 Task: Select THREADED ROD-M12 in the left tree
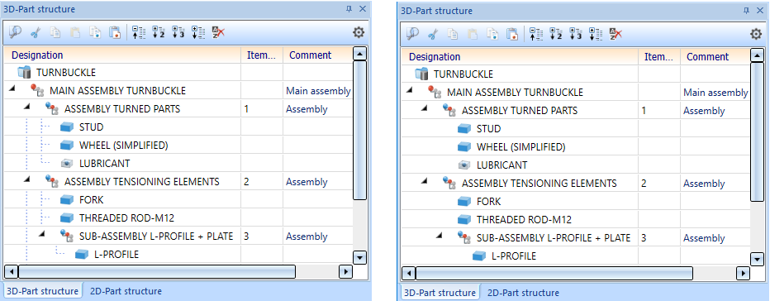point(126,217)
